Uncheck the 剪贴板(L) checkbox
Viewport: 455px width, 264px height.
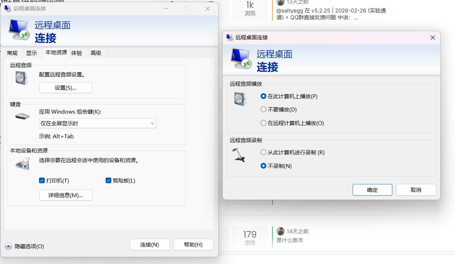108,180
